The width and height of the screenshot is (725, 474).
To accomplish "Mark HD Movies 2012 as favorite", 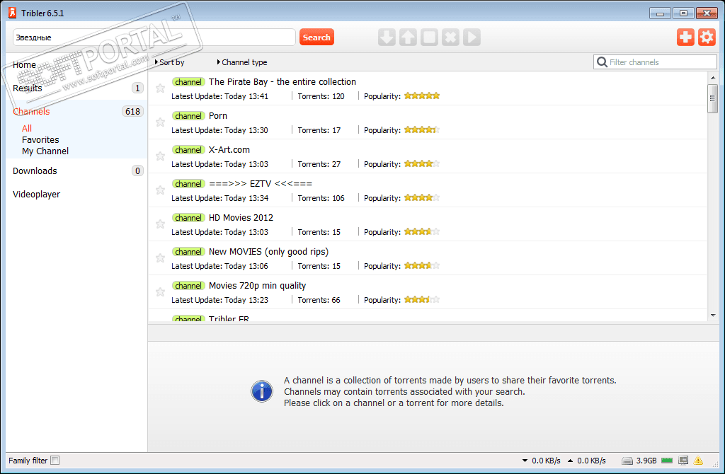I will 160,224.
